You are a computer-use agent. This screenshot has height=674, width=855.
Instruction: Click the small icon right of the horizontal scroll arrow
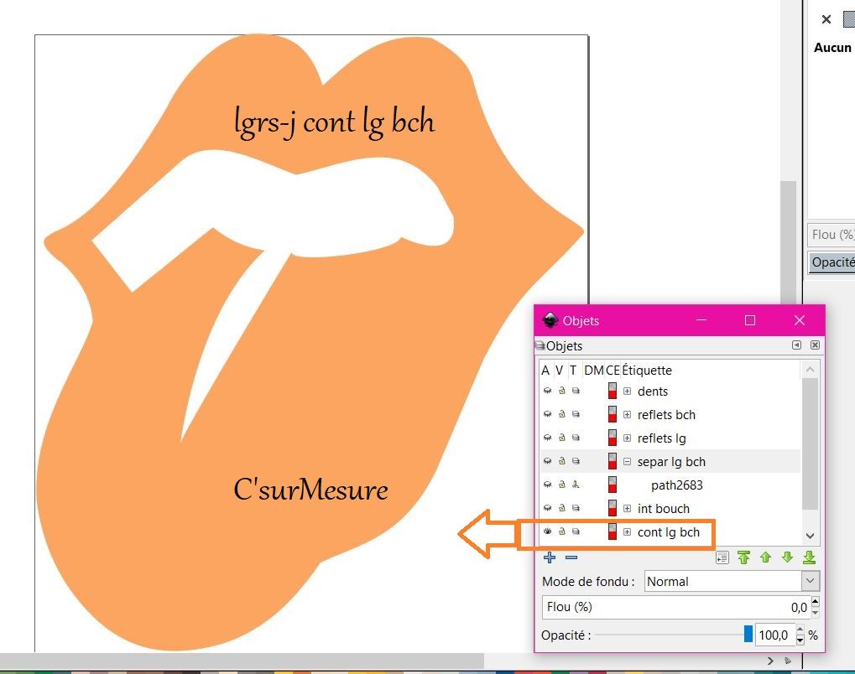point(787,661)
